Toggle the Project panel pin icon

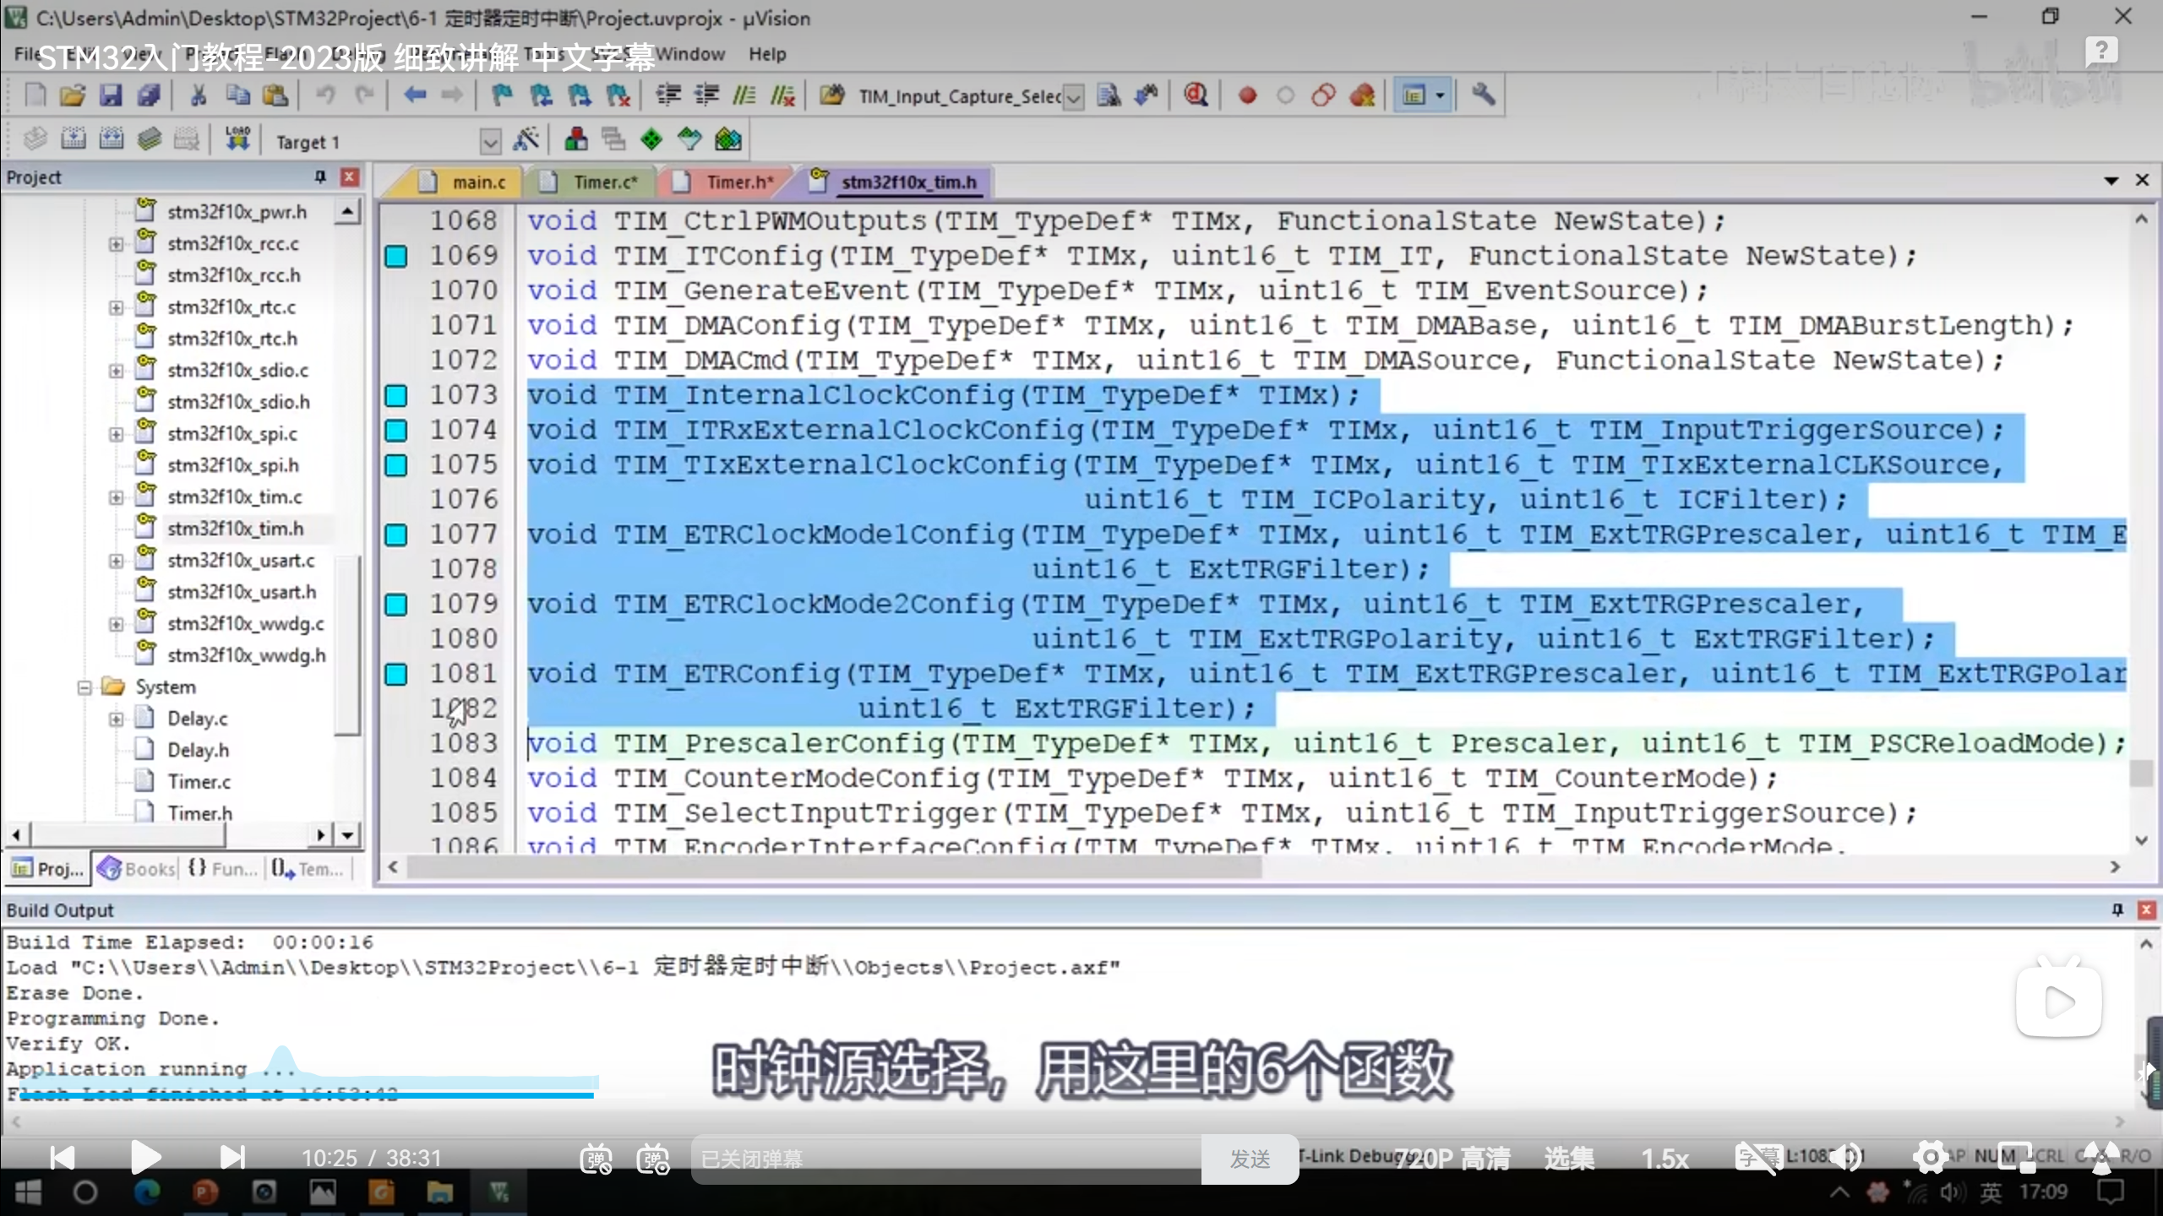(320, 177)
